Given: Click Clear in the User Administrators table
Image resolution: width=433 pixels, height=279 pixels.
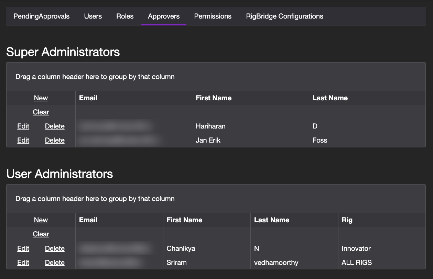Looking at the screenshot, I should pos(41,234).
